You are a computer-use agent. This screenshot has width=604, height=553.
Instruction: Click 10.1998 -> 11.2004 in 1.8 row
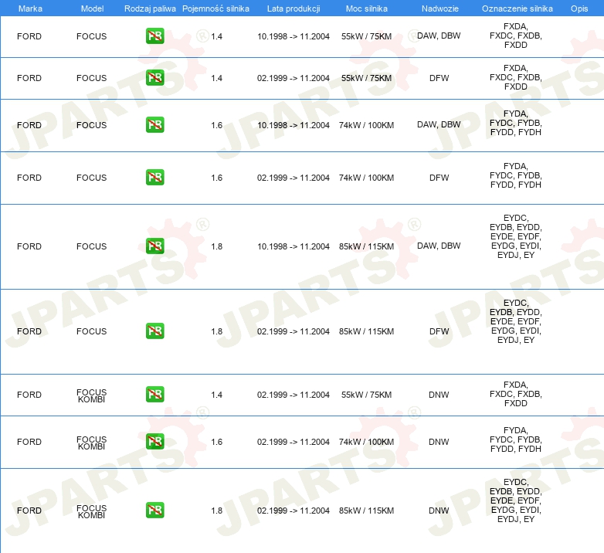click(x=294, y=246)
